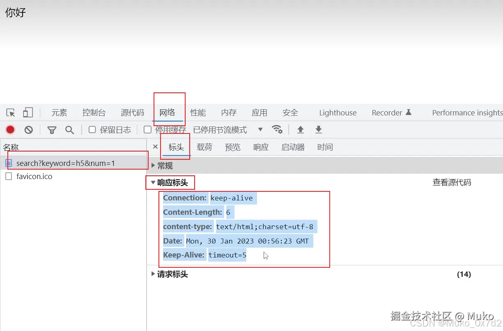
Task: Open the 预览 details tab
Action: point(233,147)
